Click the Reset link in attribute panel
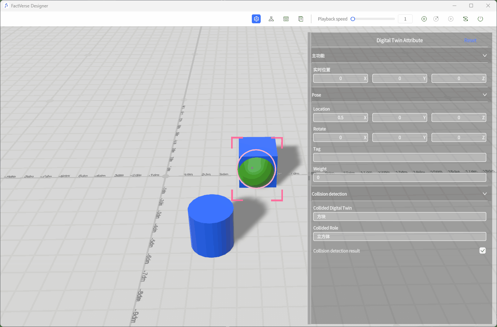Viewport: 497px width, 327px height. point(470,40)
